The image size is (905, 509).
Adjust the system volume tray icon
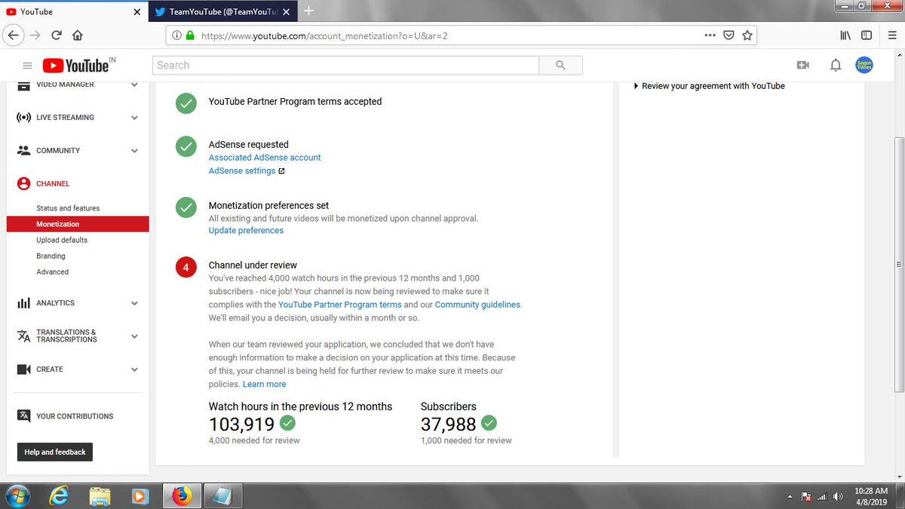coord(838,496)
